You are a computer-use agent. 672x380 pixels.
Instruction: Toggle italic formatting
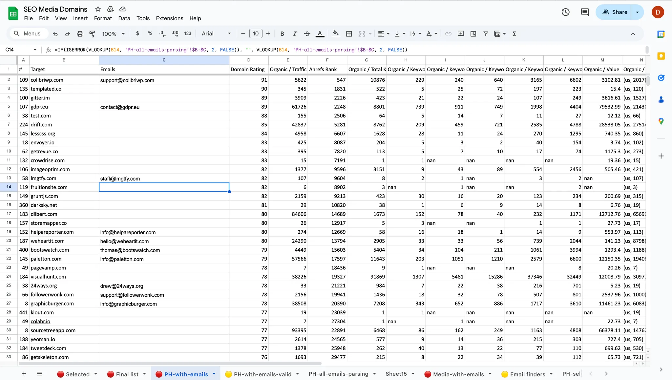pos(294,33)
